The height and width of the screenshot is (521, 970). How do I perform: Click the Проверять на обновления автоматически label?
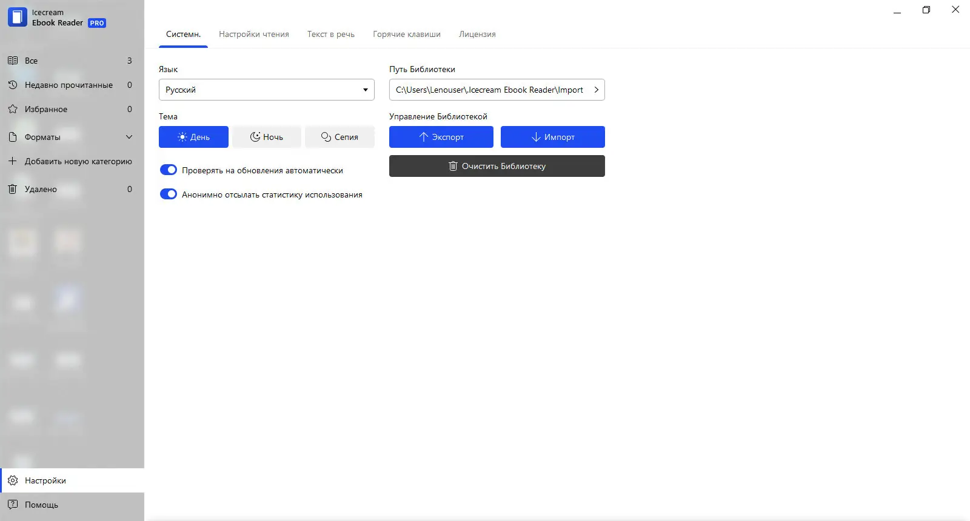263,170
